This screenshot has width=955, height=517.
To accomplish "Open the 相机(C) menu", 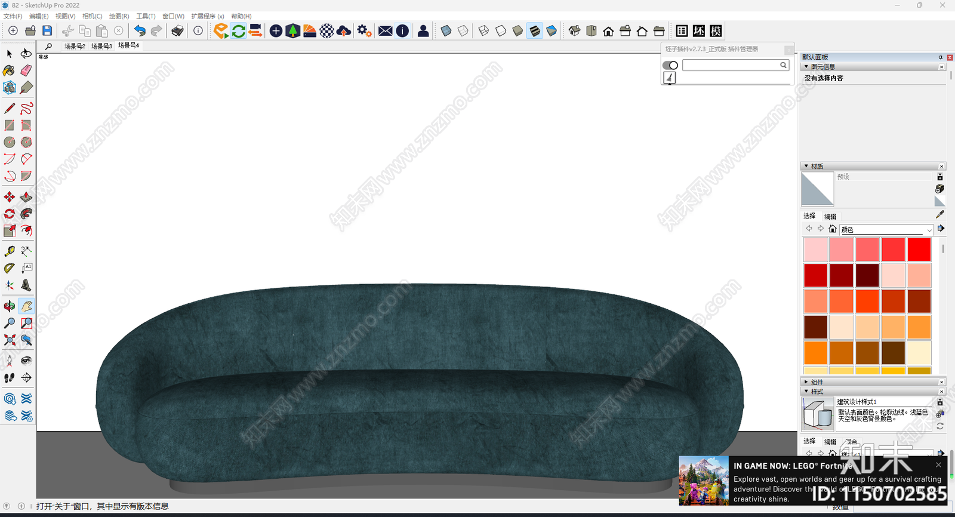I will pos(92,16).
